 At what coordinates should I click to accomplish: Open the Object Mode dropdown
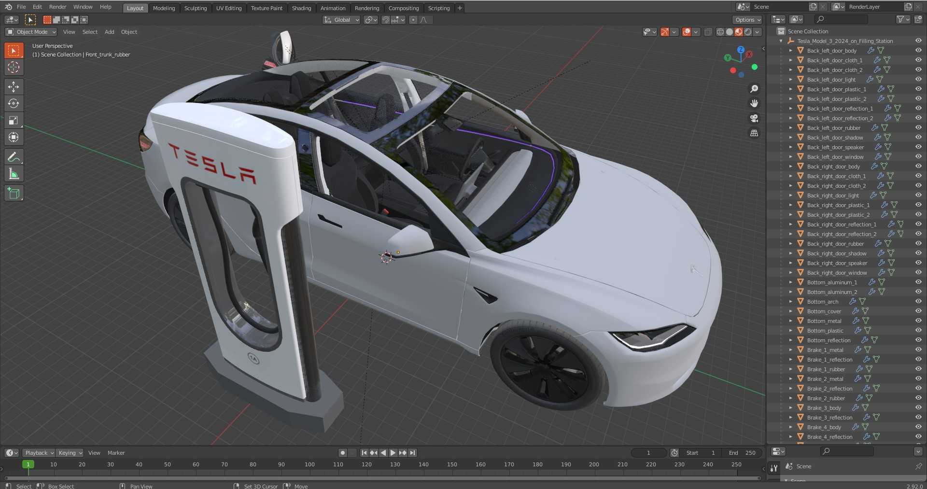[31, 32]
